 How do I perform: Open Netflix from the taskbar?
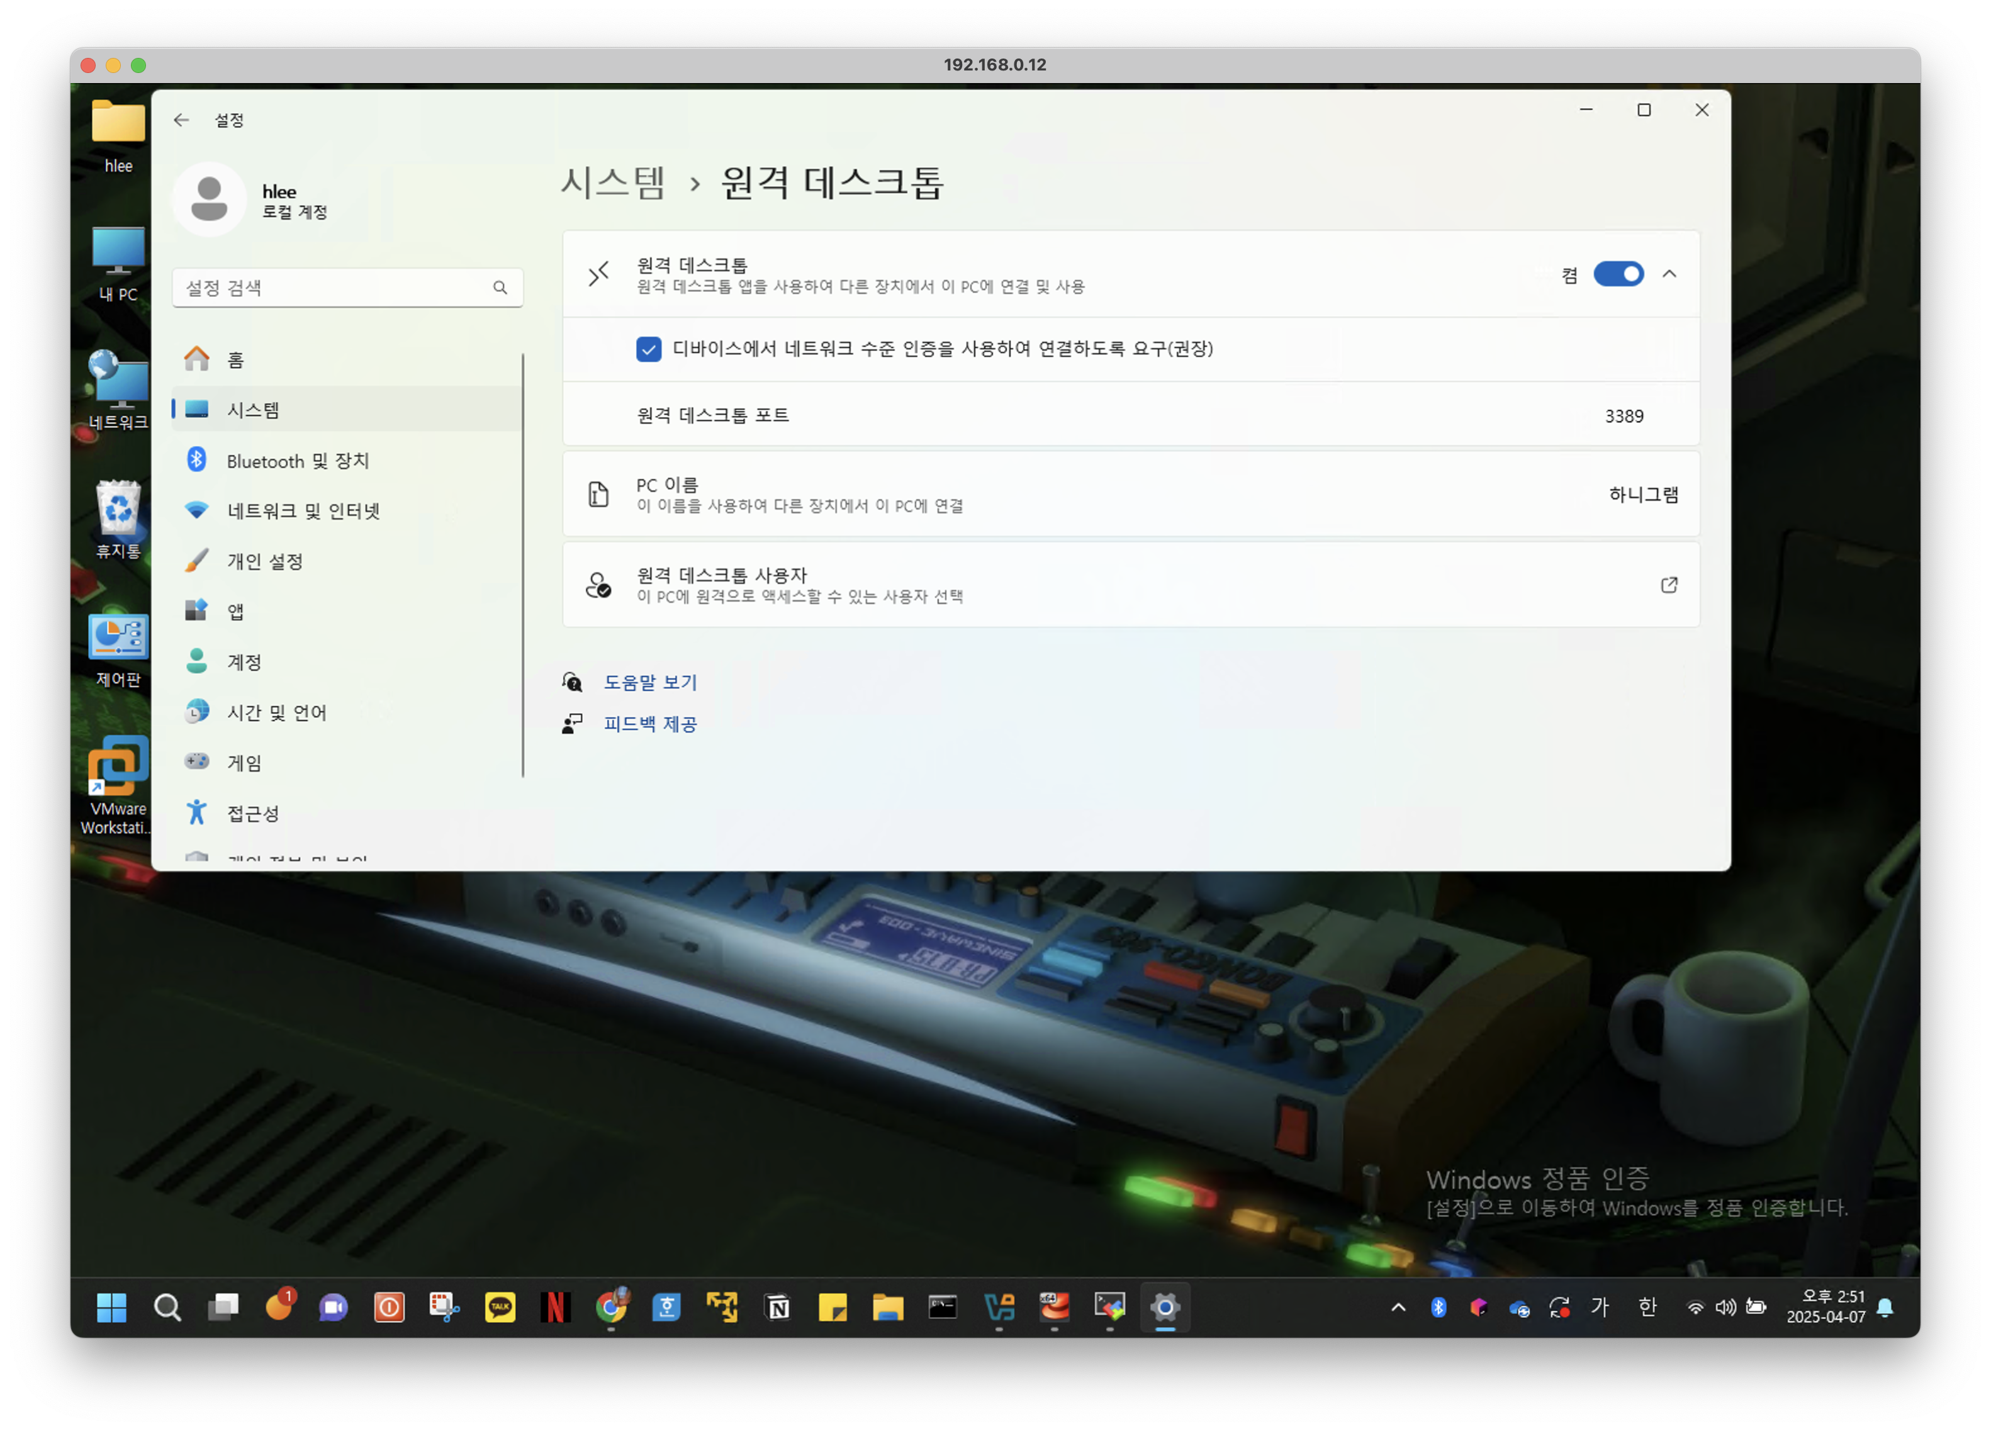(556, 1307)
